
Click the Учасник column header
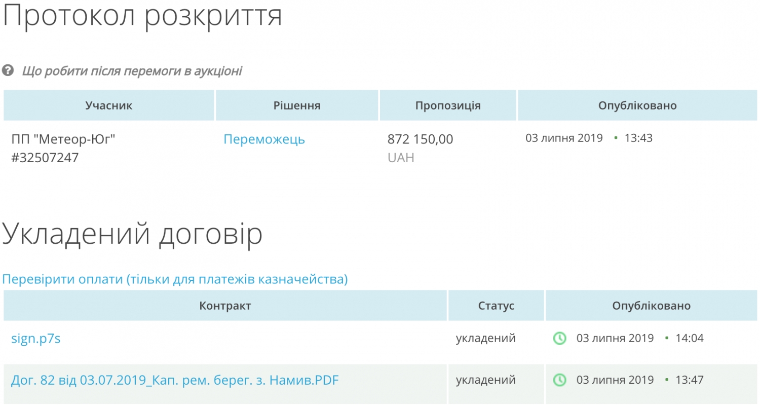[109, 106]
